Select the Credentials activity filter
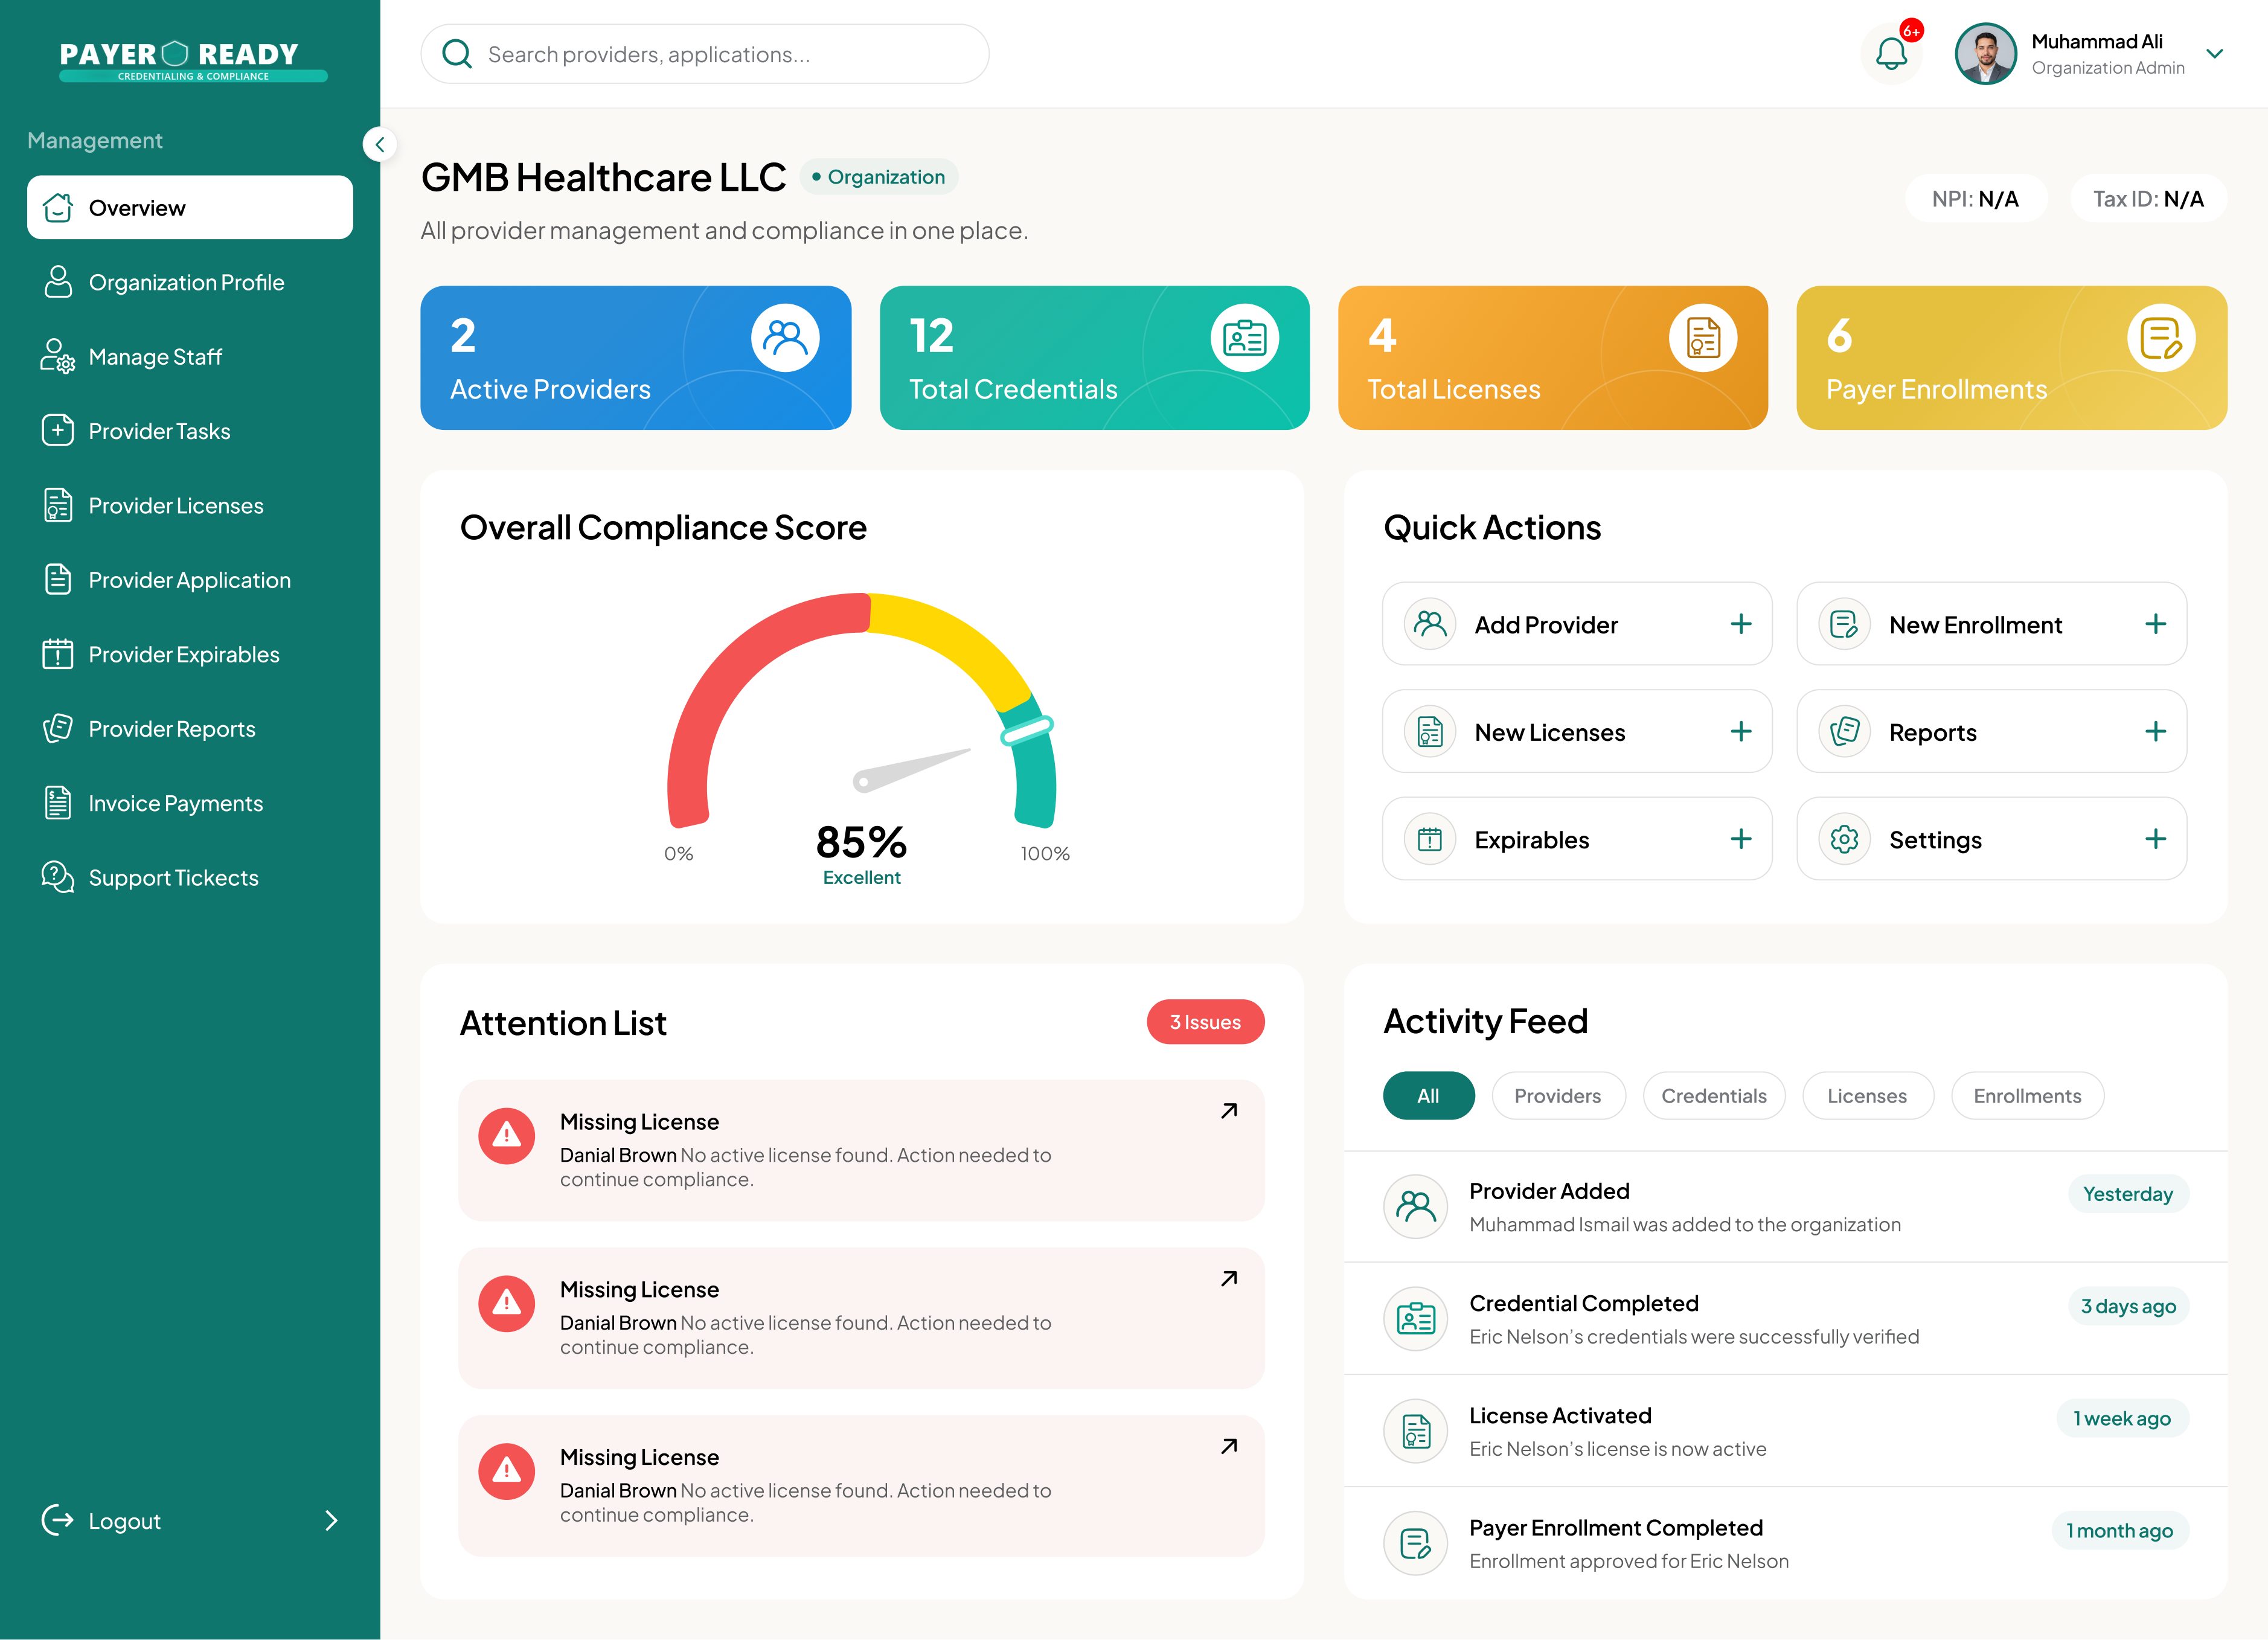 pos(1714,1095)
